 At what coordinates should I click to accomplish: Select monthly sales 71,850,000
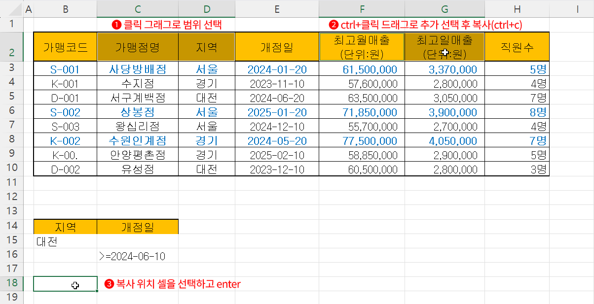pos(362,112)
